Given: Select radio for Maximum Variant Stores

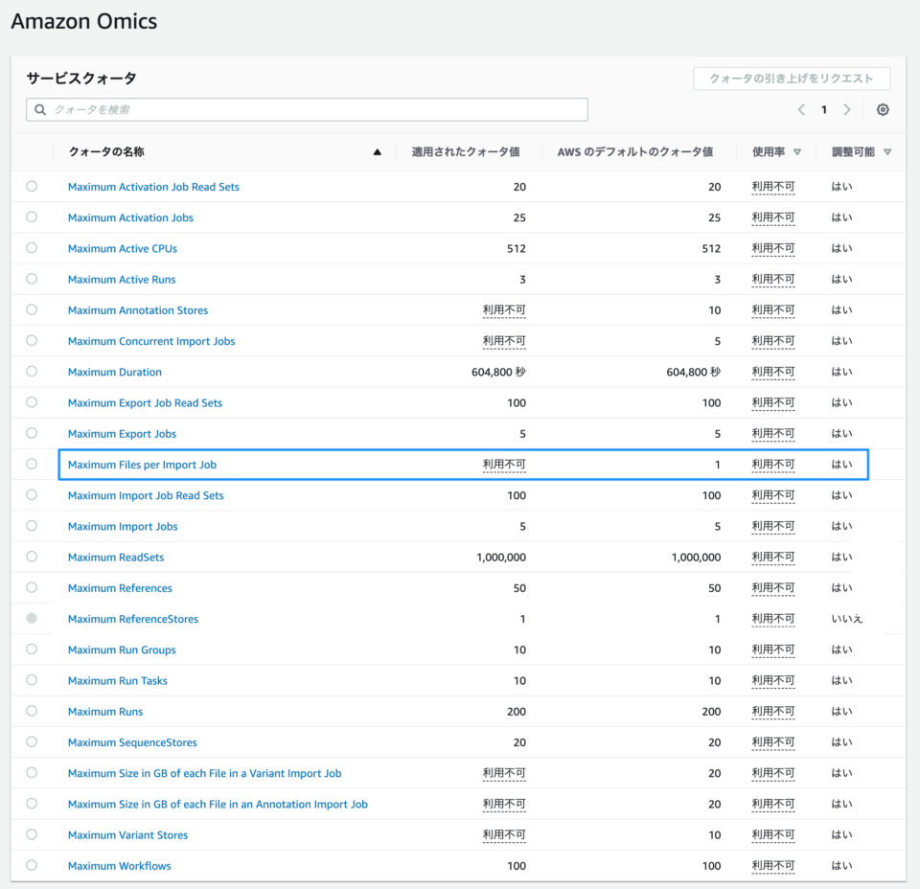Looking at the screenshot, I should 32,833.
